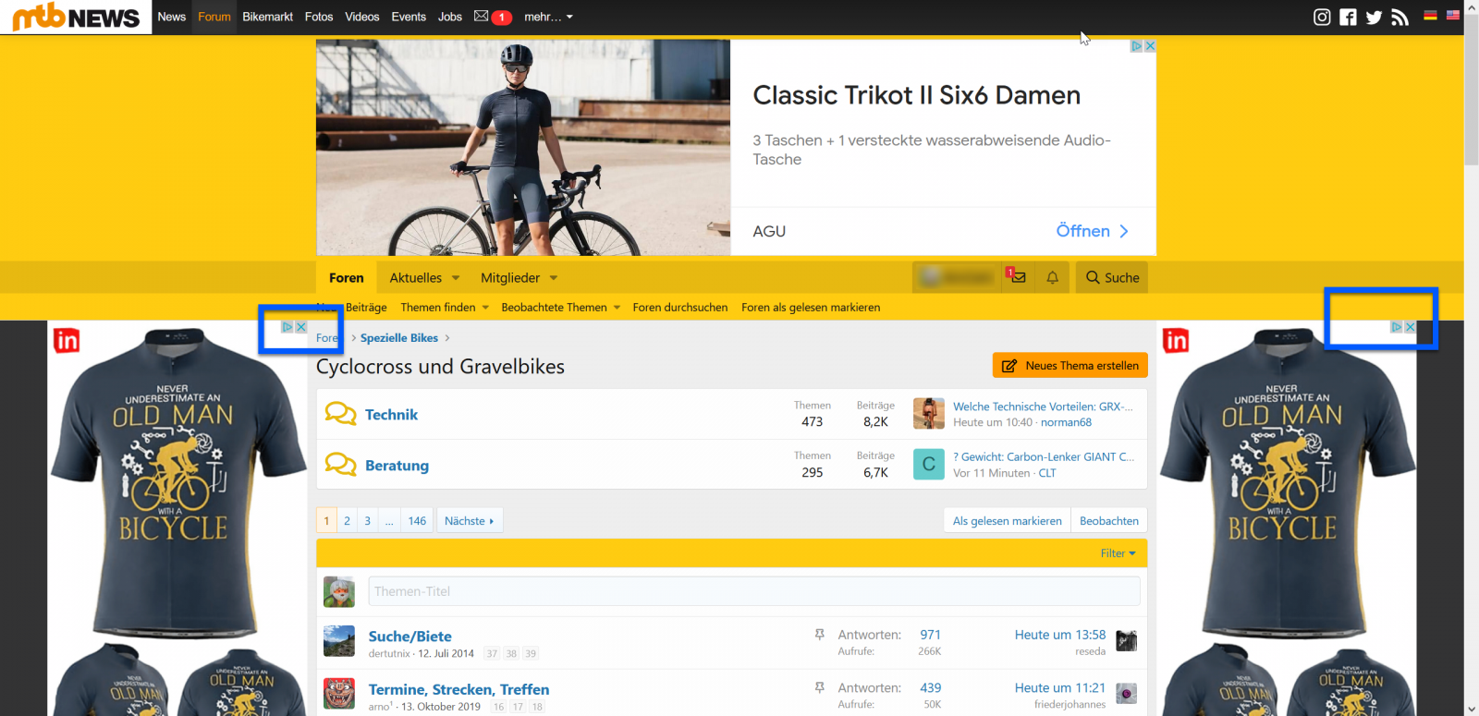Screen dimensions: 1479x716
Task: Open Instagram page via header icon
Action: coord(1322,17)
